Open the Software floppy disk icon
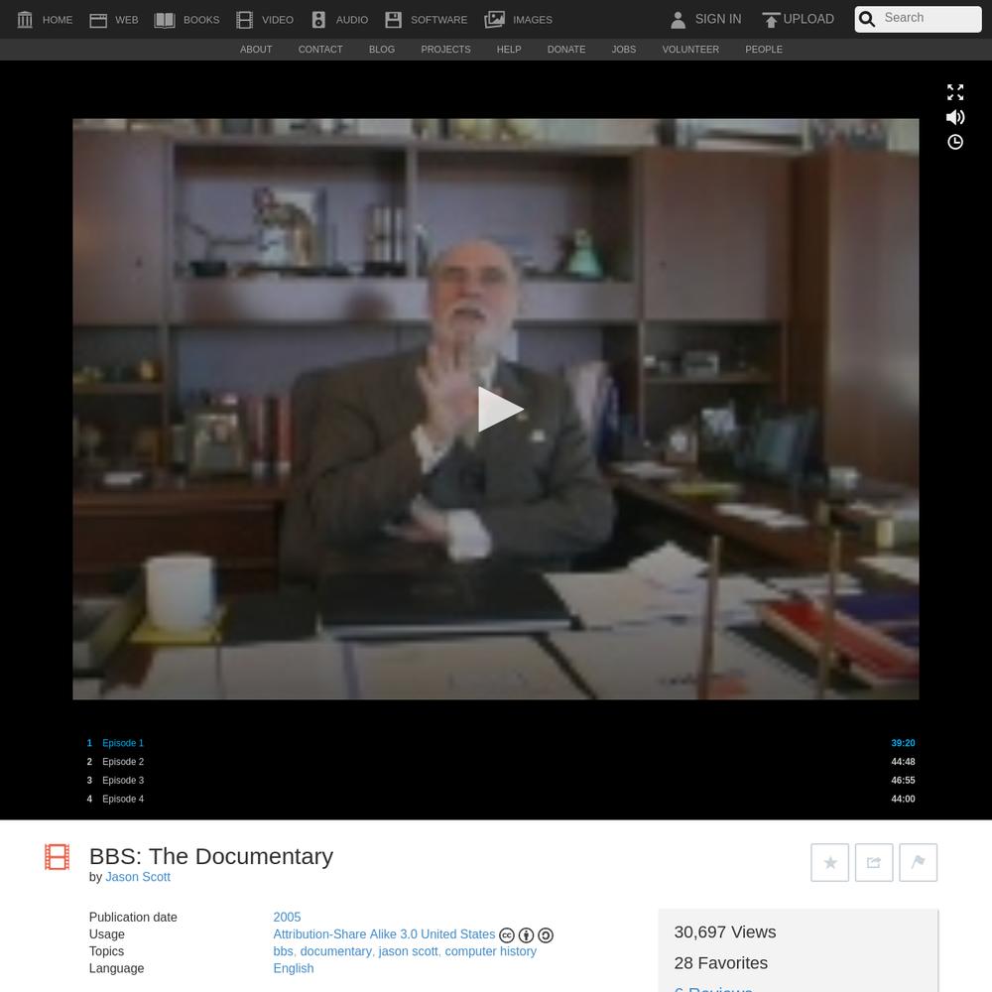This screenshot has height=992, width=992. tap(394, 20)
